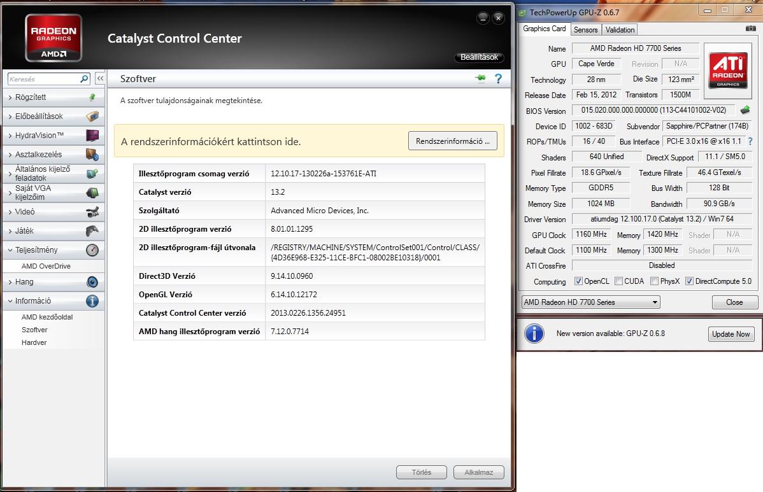Switch to the Validation tab
763x492 pixels.
(620, 30)
